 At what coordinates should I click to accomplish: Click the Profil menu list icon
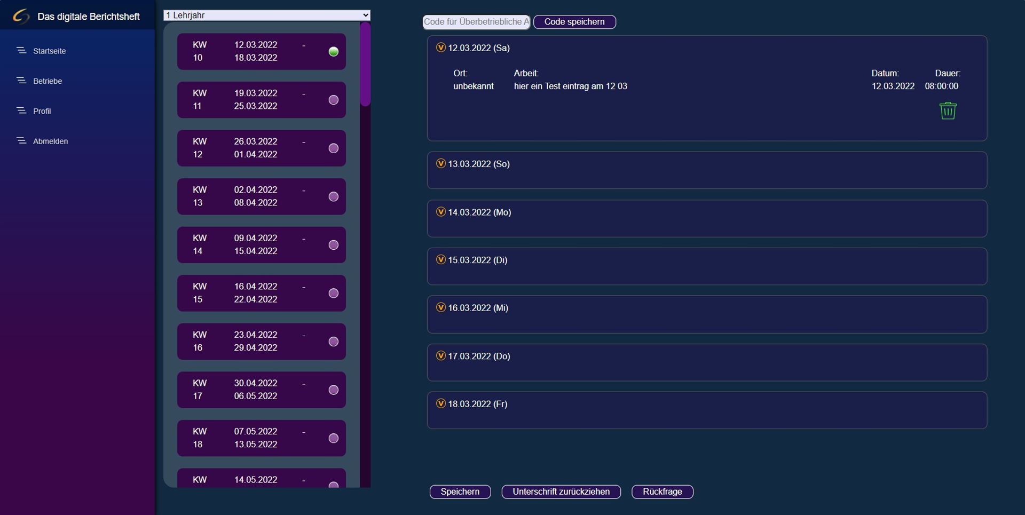[x=21, y=111]
